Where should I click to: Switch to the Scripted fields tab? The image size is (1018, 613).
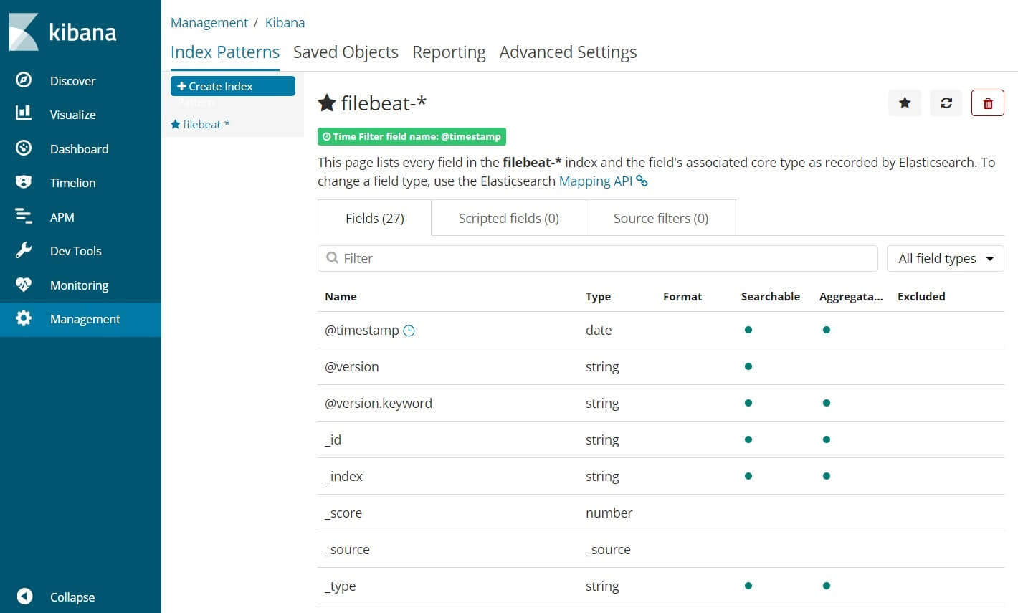pos(508,217)
